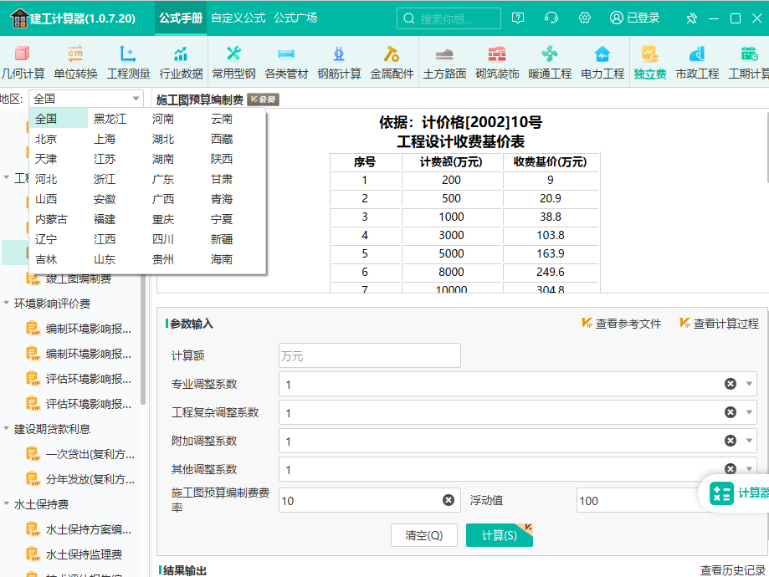769x577 pixels.
Task: Open 查看参考文件 reference file link
Action: point(622,324)
